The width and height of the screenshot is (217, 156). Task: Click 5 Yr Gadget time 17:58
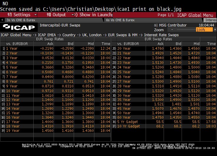pyautogui.click(x=211, y=122)
